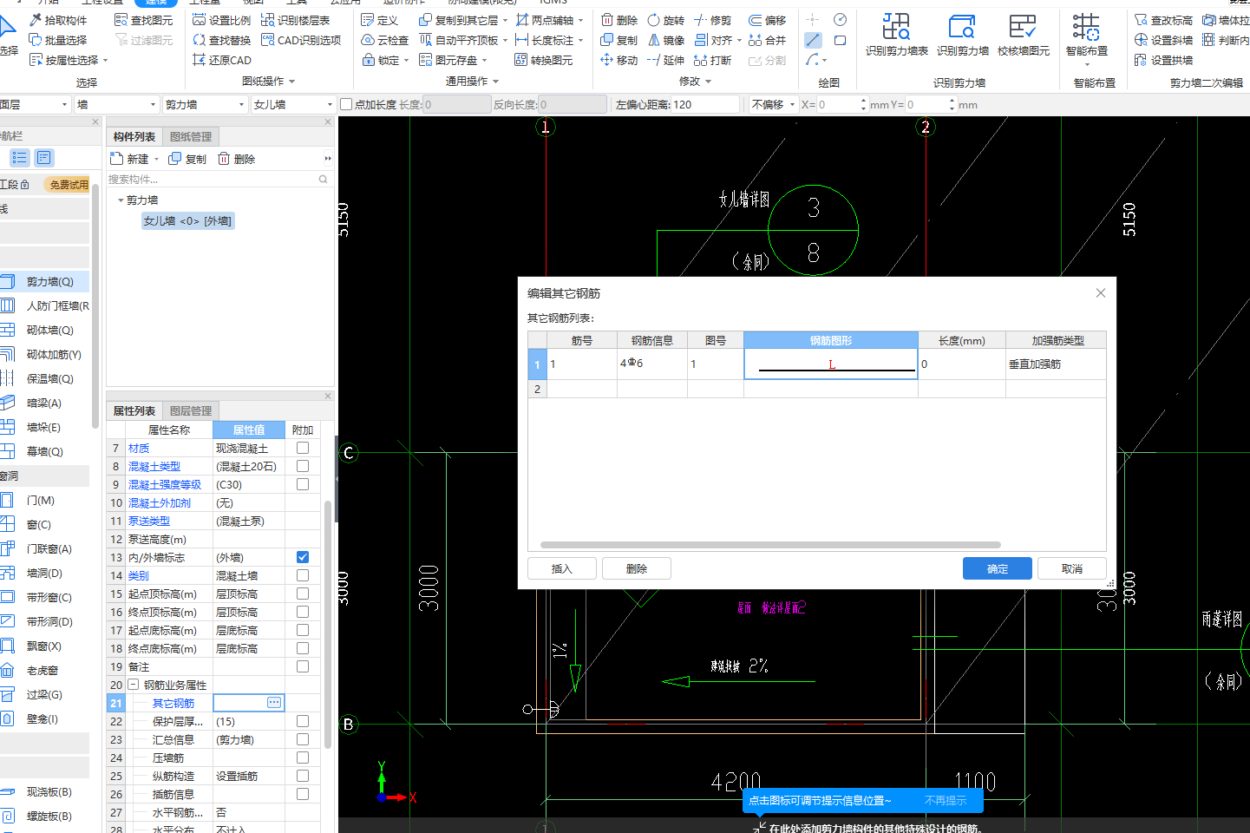Click the 删除 delete tool in ribbon
The image size is (1250, 833).
(x=619, y=20)
